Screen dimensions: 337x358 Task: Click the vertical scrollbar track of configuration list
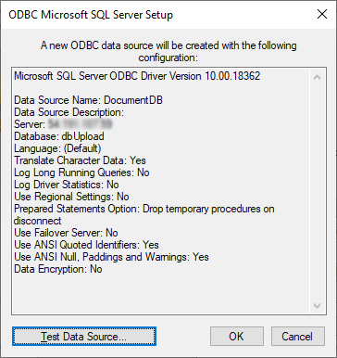pyautogui.click(x=317, y=192)
